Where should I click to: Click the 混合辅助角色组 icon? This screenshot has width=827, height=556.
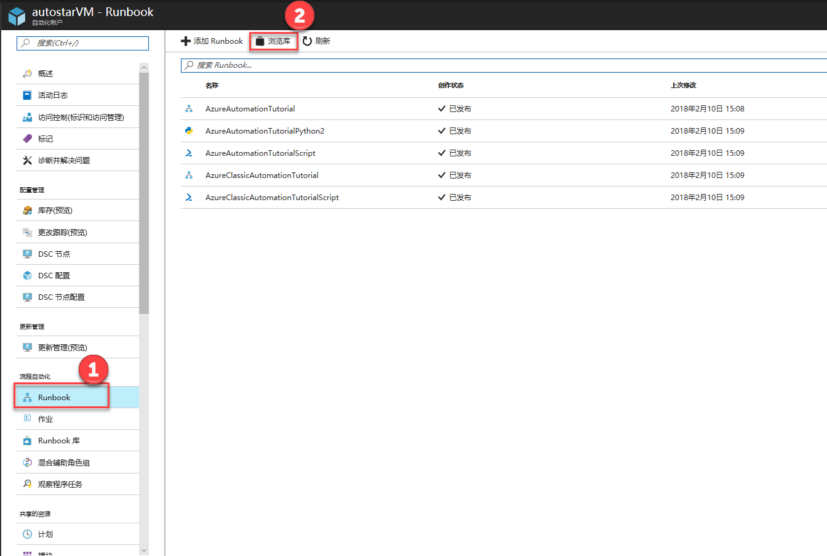click(x=27, y=462)
